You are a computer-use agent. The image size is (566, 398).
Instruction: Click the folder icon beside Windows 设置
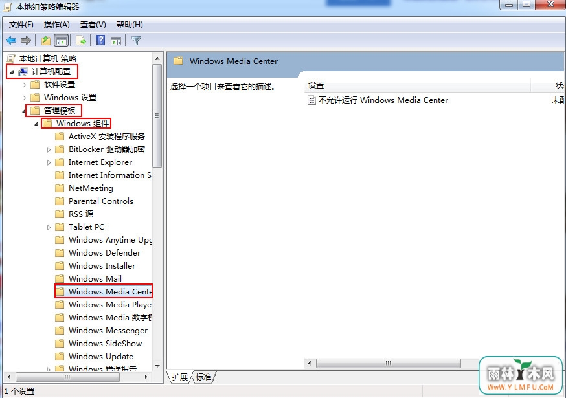(x=35, y=98)
